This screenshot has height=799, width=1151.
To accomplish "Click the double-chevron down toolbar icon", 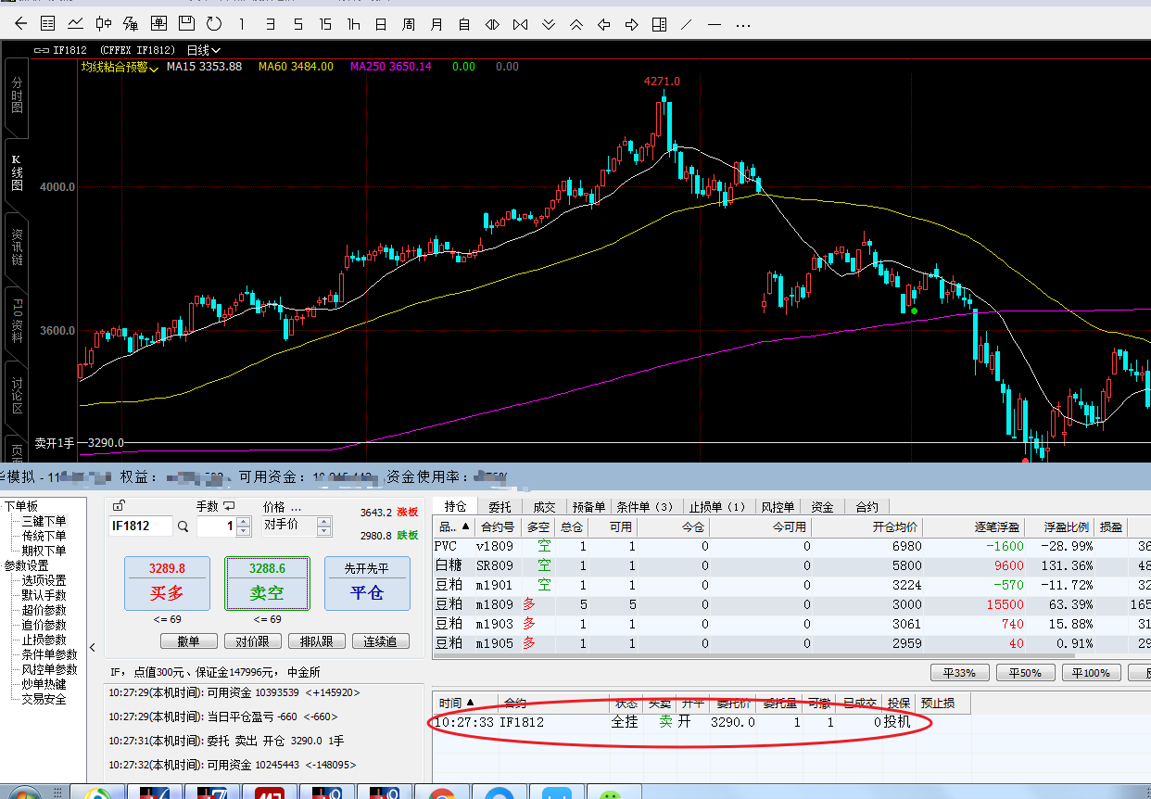I will 549,23.
